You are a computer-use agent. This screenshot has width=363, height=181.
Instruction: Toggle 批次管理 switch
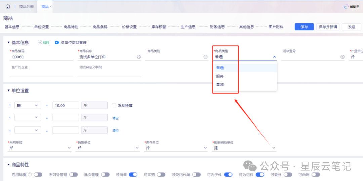pyautogui.click(x=105, y=175)
